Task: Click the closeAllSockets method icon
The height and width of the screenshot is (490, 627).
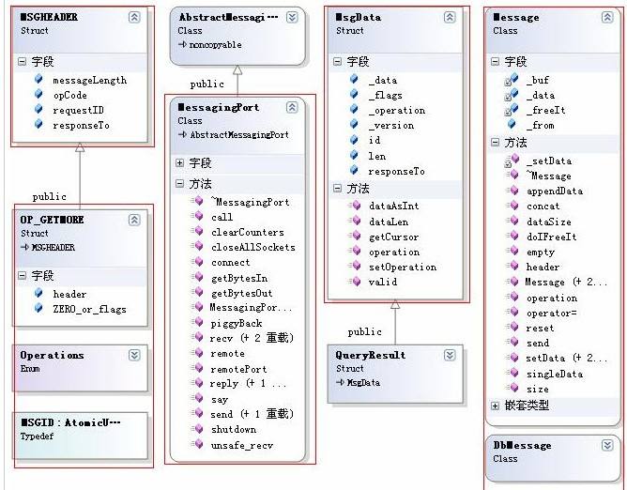Action: 197,246
